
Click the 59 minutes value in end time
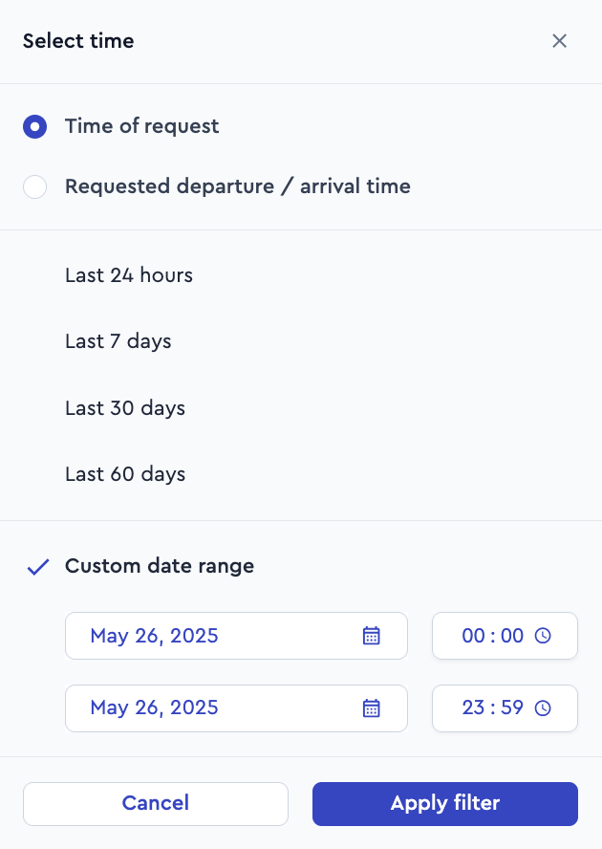click(x=512, y=707)
